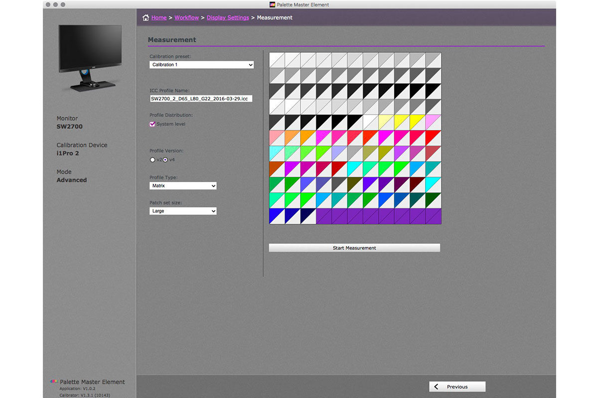Go to Home in the breadcrumb
The image size is (598, 398).
tap(159, 18)
